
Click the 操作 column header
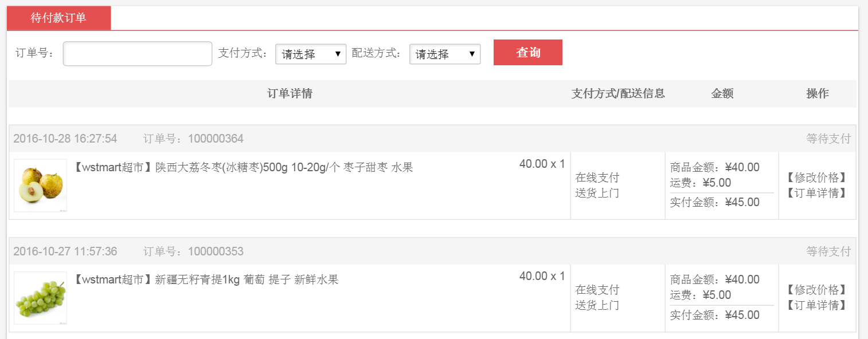[x=818, y=93]
